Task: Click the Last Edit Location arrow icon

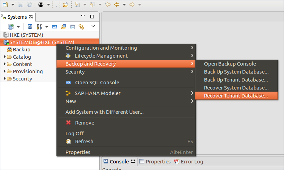Action: [108, 5]
